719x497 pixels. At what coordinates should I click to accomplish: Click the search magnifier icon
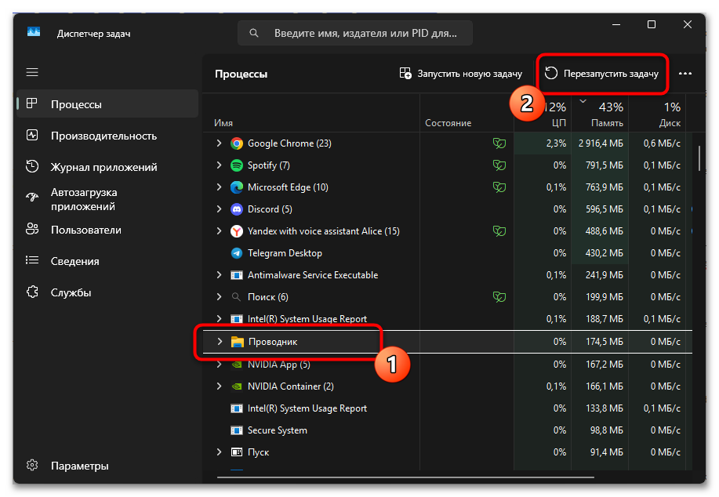point(253,33)
